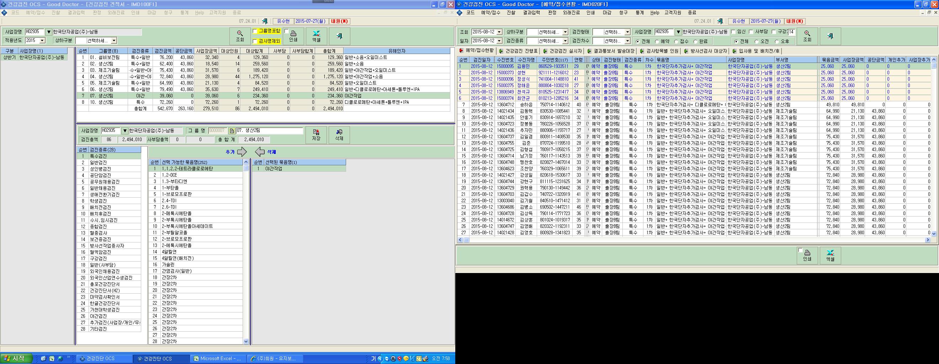Click the 삭제 delete icon button
This screenshot has height=364, width=939.
tap(339, 135)
